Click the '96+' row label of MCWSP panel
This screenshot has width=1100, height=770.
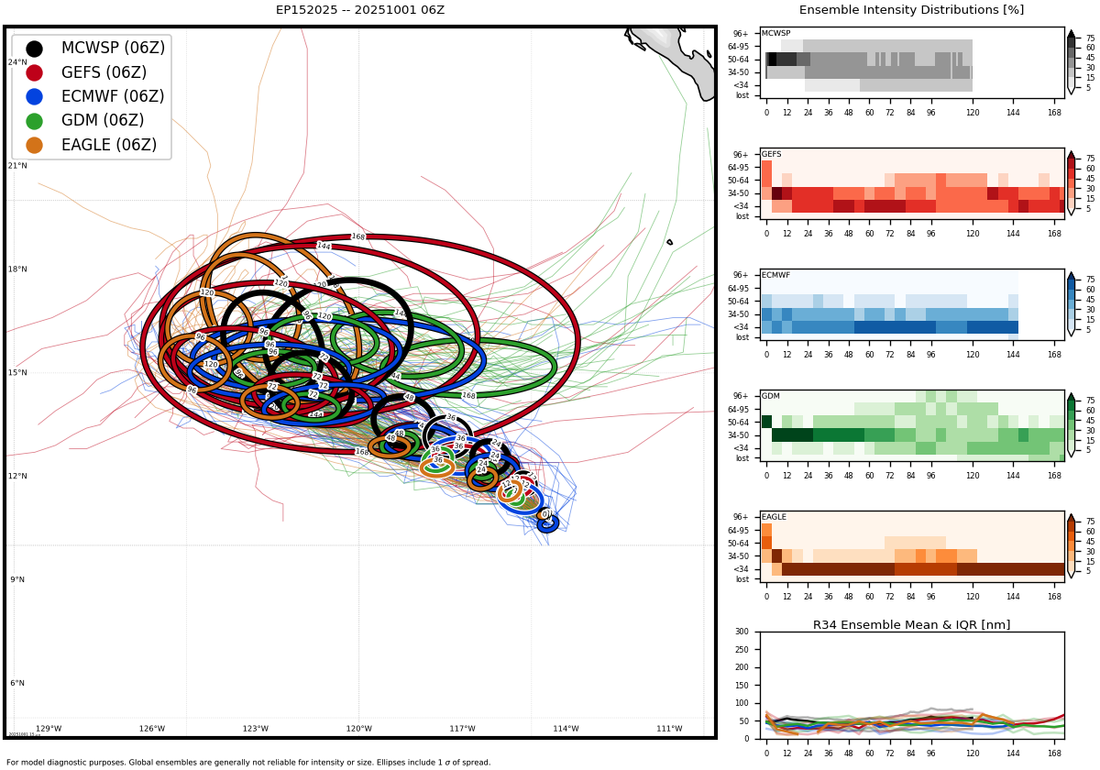[x=740, y=34]
